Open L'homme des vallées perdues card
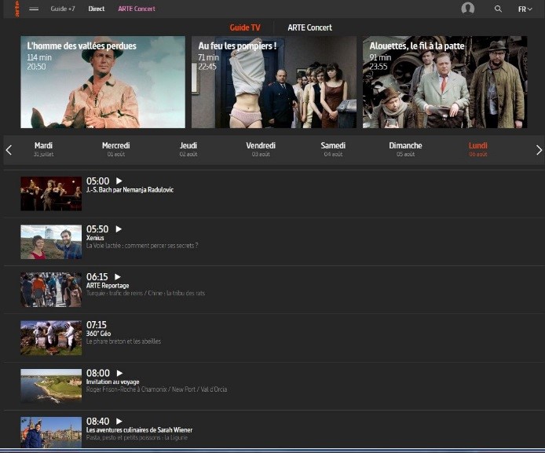Screen dimensions: 545x453 click(x=103, y=82)
